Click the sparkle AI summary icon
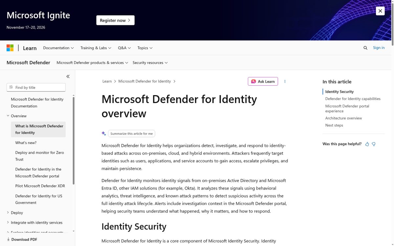This screenshot has width=394, height=246. pos(104,133)
